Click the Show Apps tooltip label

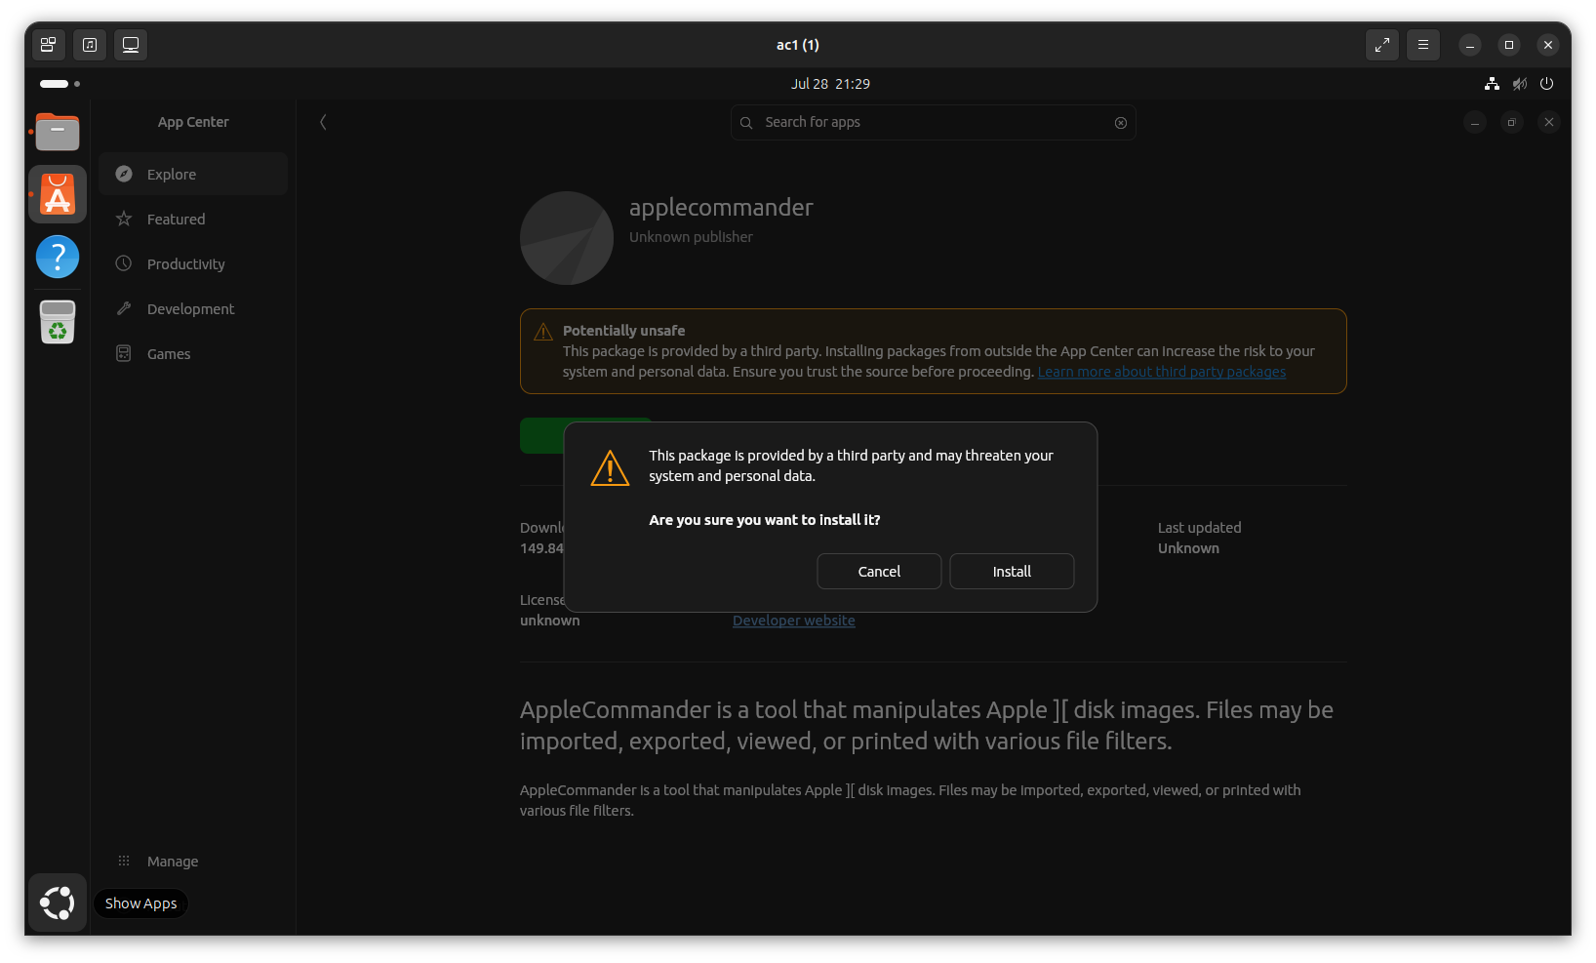pos(141,903)
